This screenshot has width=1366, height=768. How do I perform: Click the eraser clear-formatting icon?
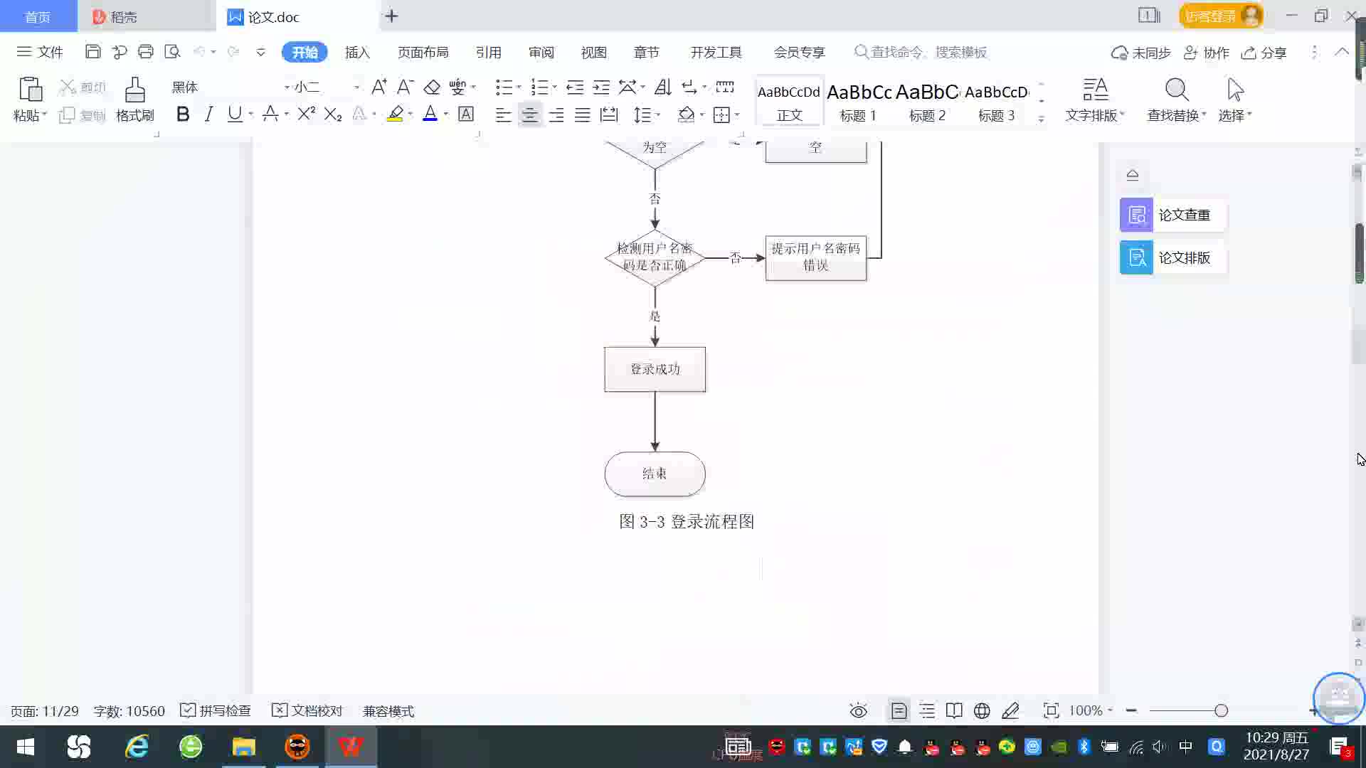pyautogui.click(x=432, y=87)
